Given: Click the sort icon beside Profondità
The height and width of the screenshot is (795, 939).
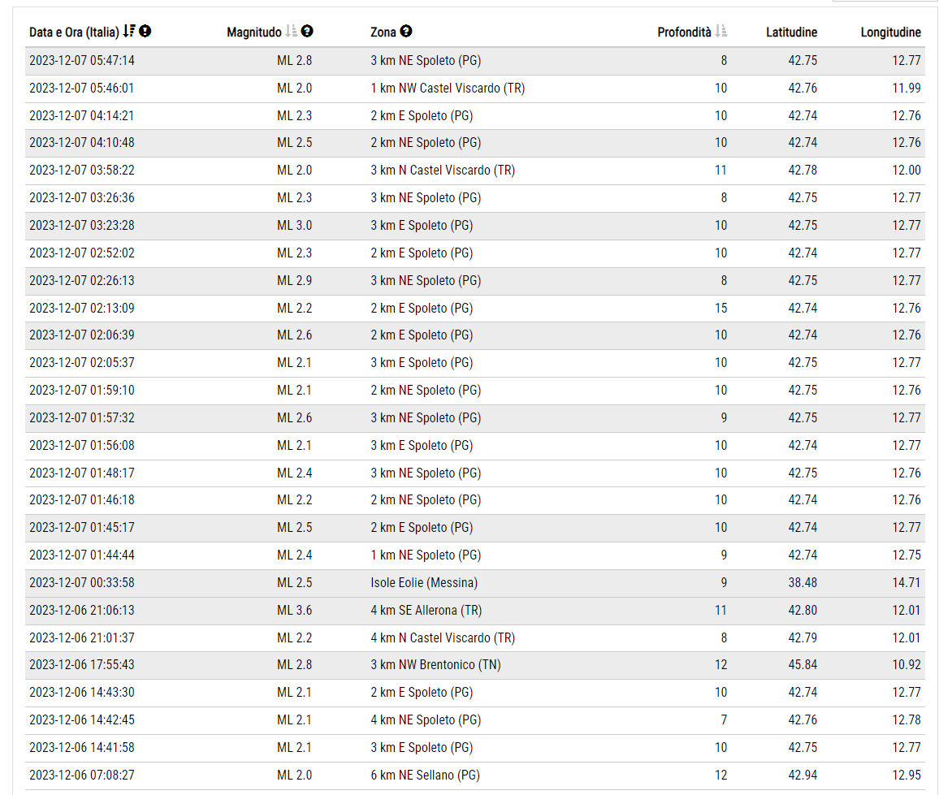Looking at the screenshot, I should [721, 32].
